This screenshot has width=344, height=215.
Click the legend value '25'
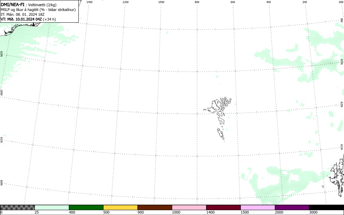(37, 212)
